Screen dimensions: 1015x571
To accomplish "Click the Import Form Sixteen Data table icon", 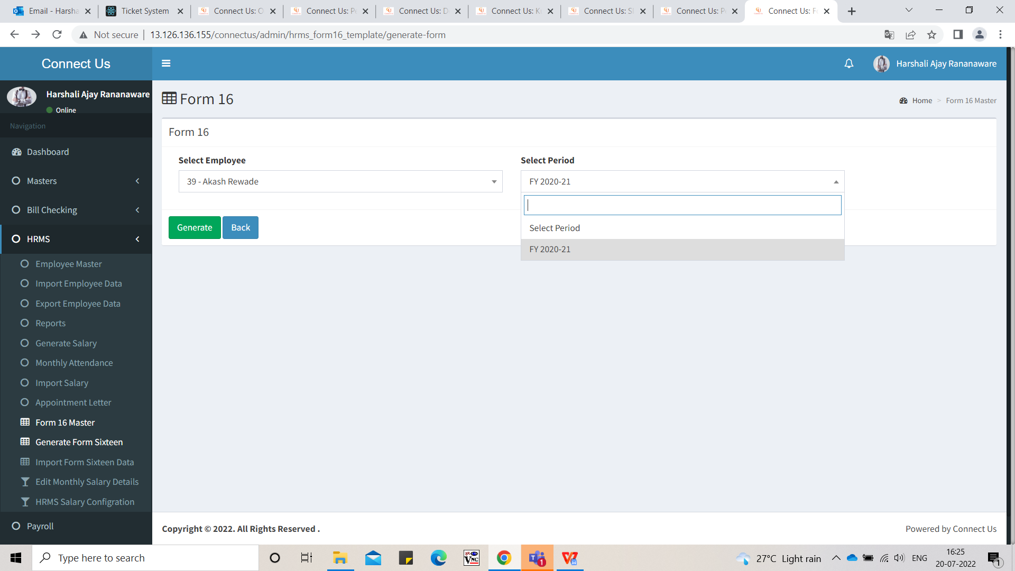I will (x=25, y=462).
